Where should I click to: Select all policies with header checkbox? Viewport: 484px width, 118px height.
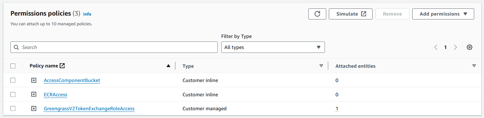(x=13, y=66)
